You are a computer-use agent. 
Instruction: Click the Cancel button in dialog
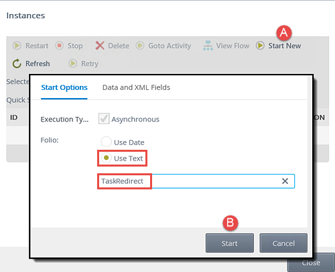[x=283, y=243]
